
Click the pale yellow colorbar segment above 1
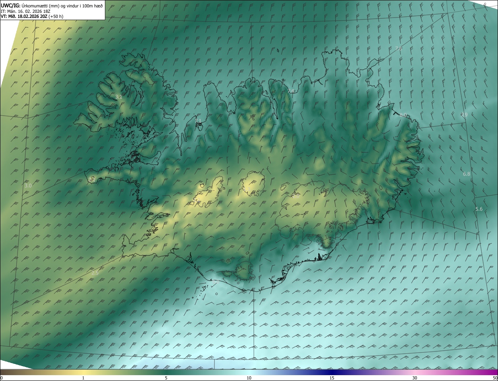[x=83, y=372]
